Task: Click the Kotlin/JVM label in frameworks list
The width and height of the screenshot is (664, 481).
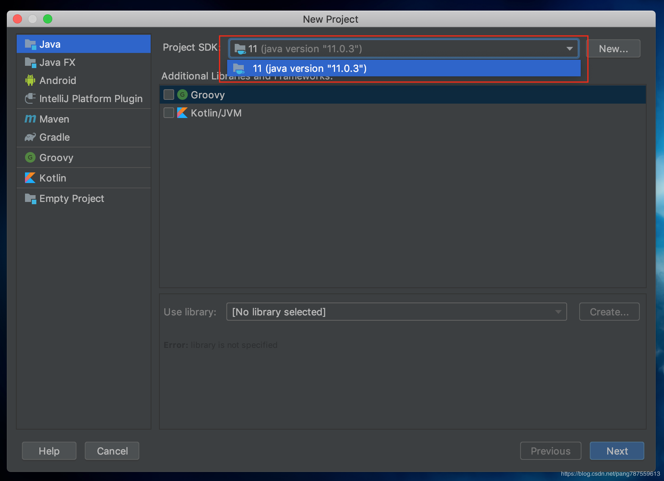Action: pos(216,113)
